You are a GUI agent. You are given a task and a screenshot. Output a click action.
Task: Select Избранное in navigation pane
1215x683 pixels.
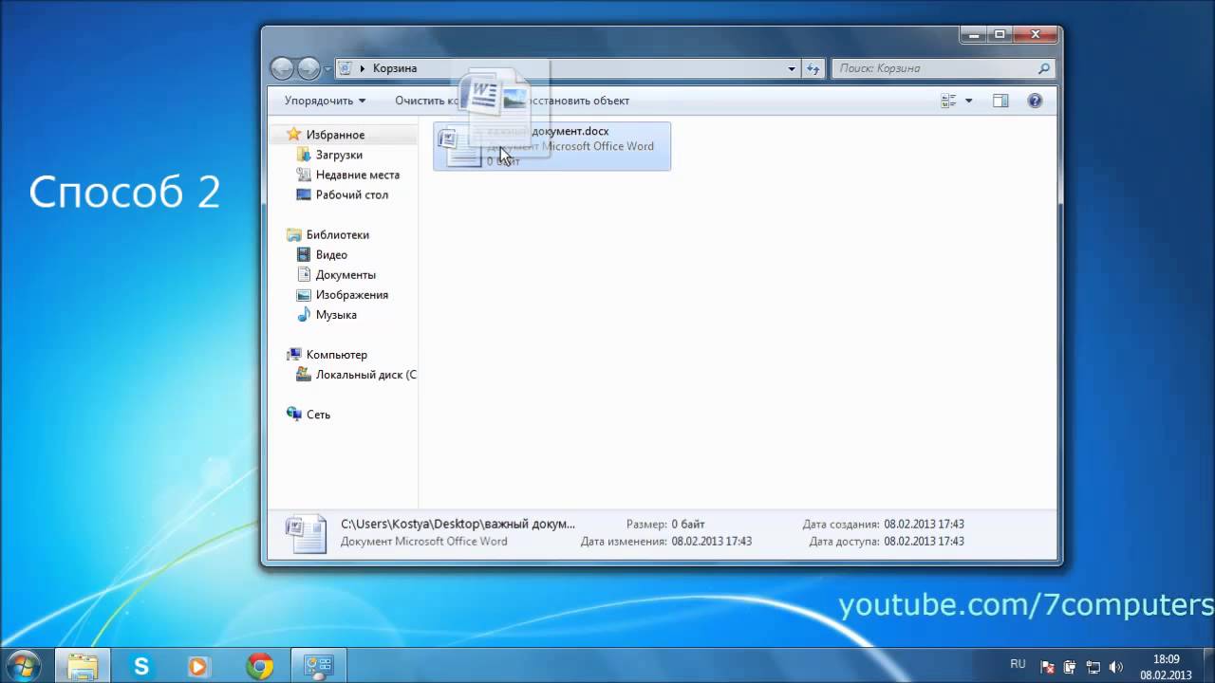pos(335,135)
